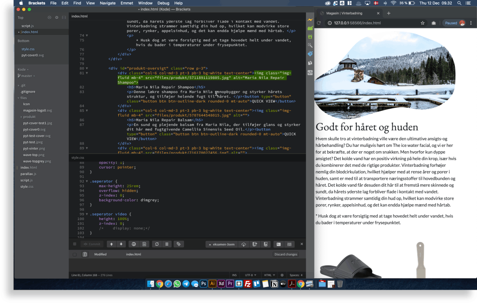Collapse the code fold at line 80
477x303 pixels.
pyautogui.click(x=87, y=68)
